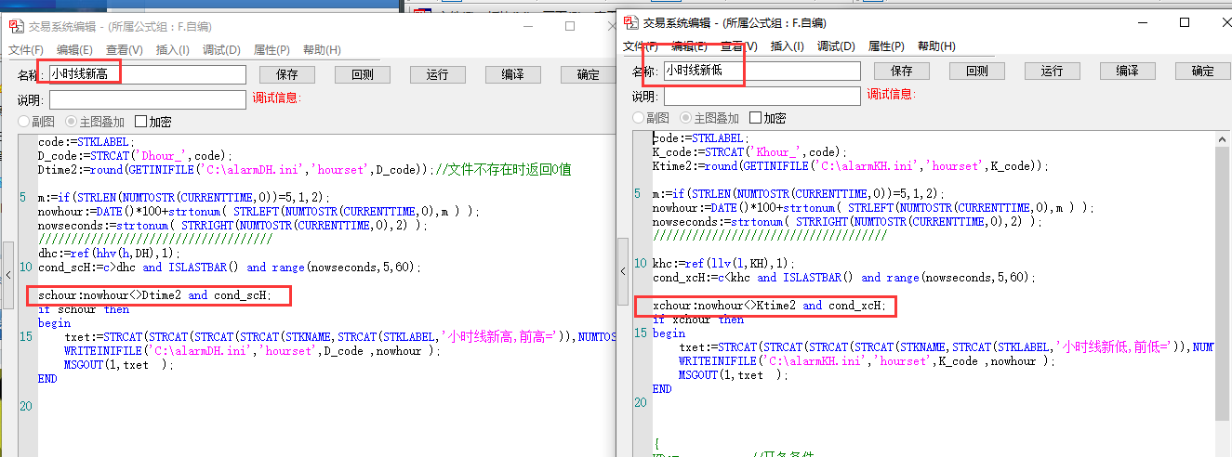Viewport: 1232px width, 457px height.
Task: Open 查看(V) menu in the right window
Action: (739, 46)
